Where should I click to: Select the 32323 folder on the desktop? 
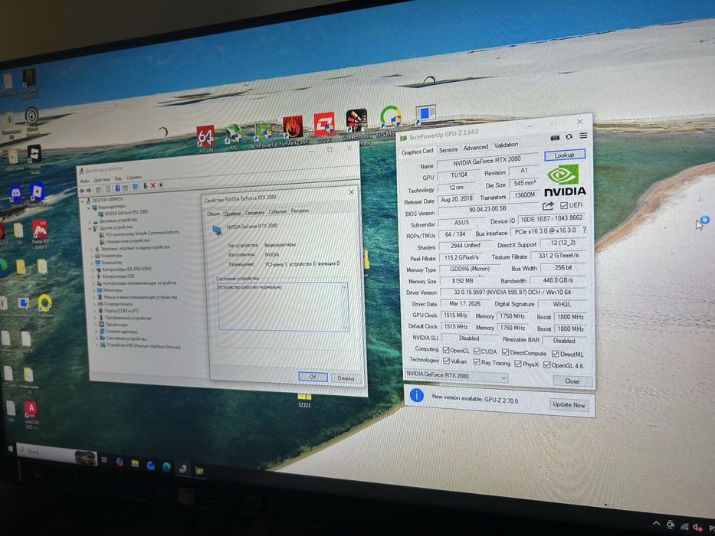click(x=304, y=399)
